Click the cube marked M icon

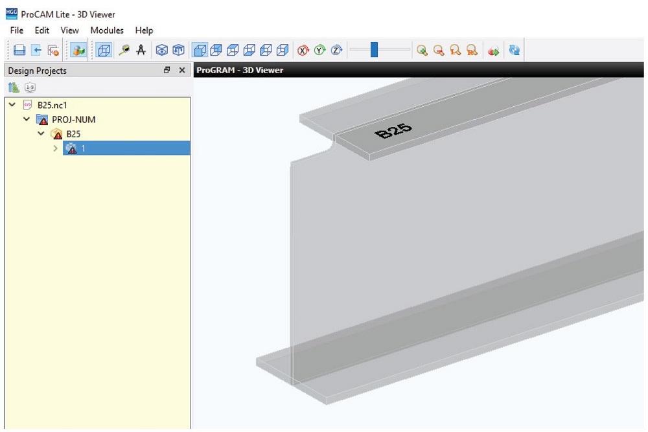click(178, 51)
